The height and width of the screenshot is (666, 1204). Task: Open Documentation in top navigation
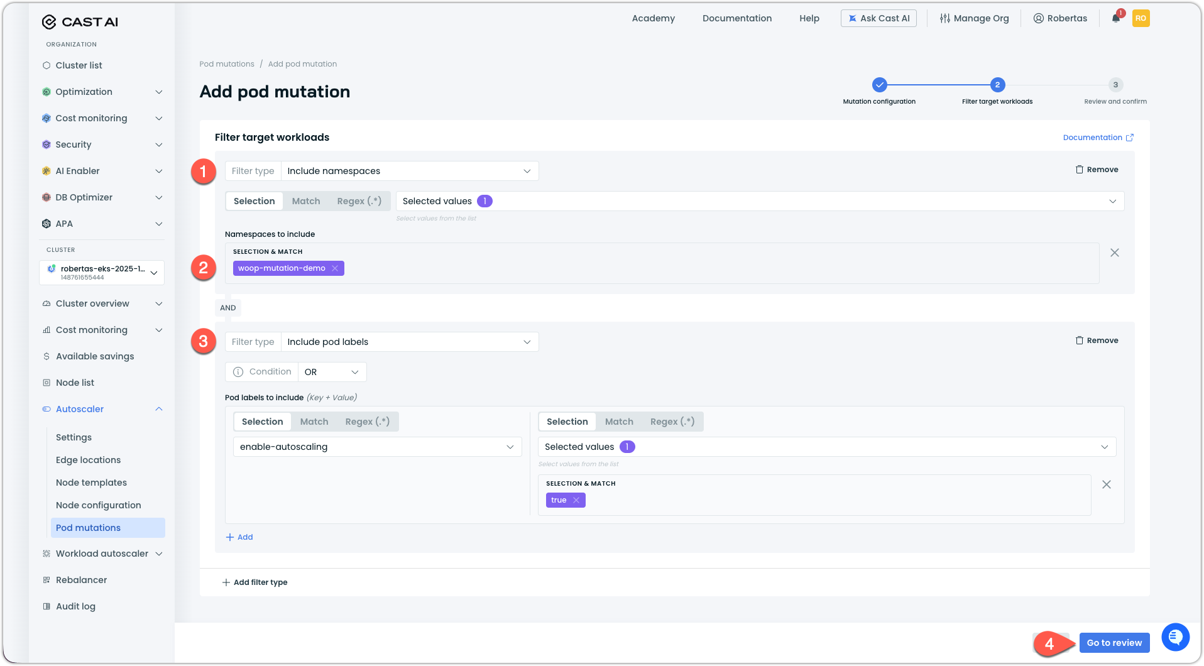[737, 18]
